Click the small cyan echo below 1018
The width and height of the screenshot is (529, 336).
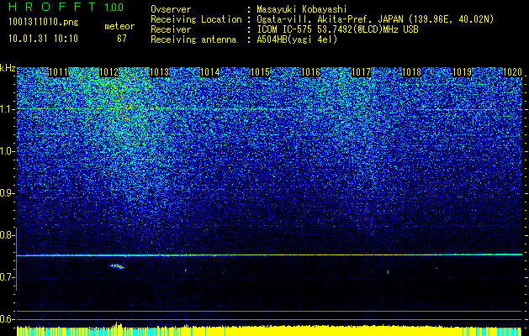389,271
